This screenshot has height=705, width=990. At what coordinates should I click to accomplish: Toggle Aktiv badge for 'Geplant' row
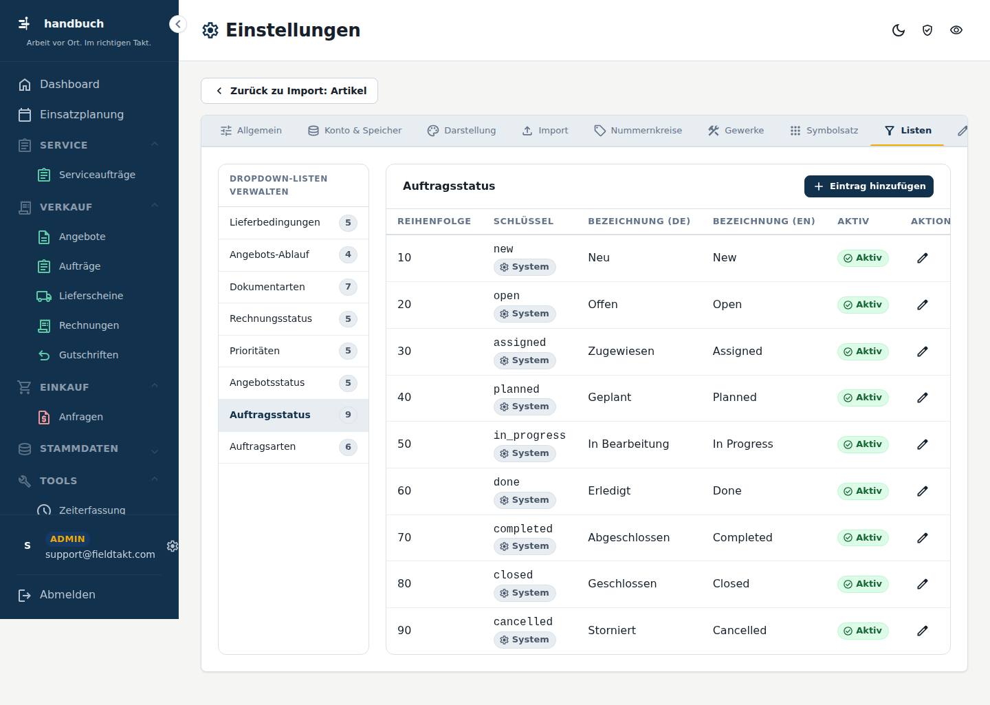pos(863,398)
